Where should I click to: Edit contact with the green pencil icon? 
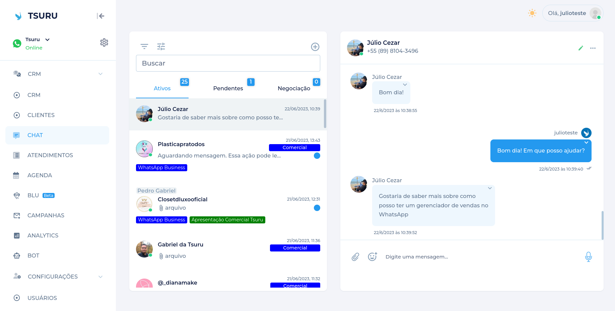[581, 48]
